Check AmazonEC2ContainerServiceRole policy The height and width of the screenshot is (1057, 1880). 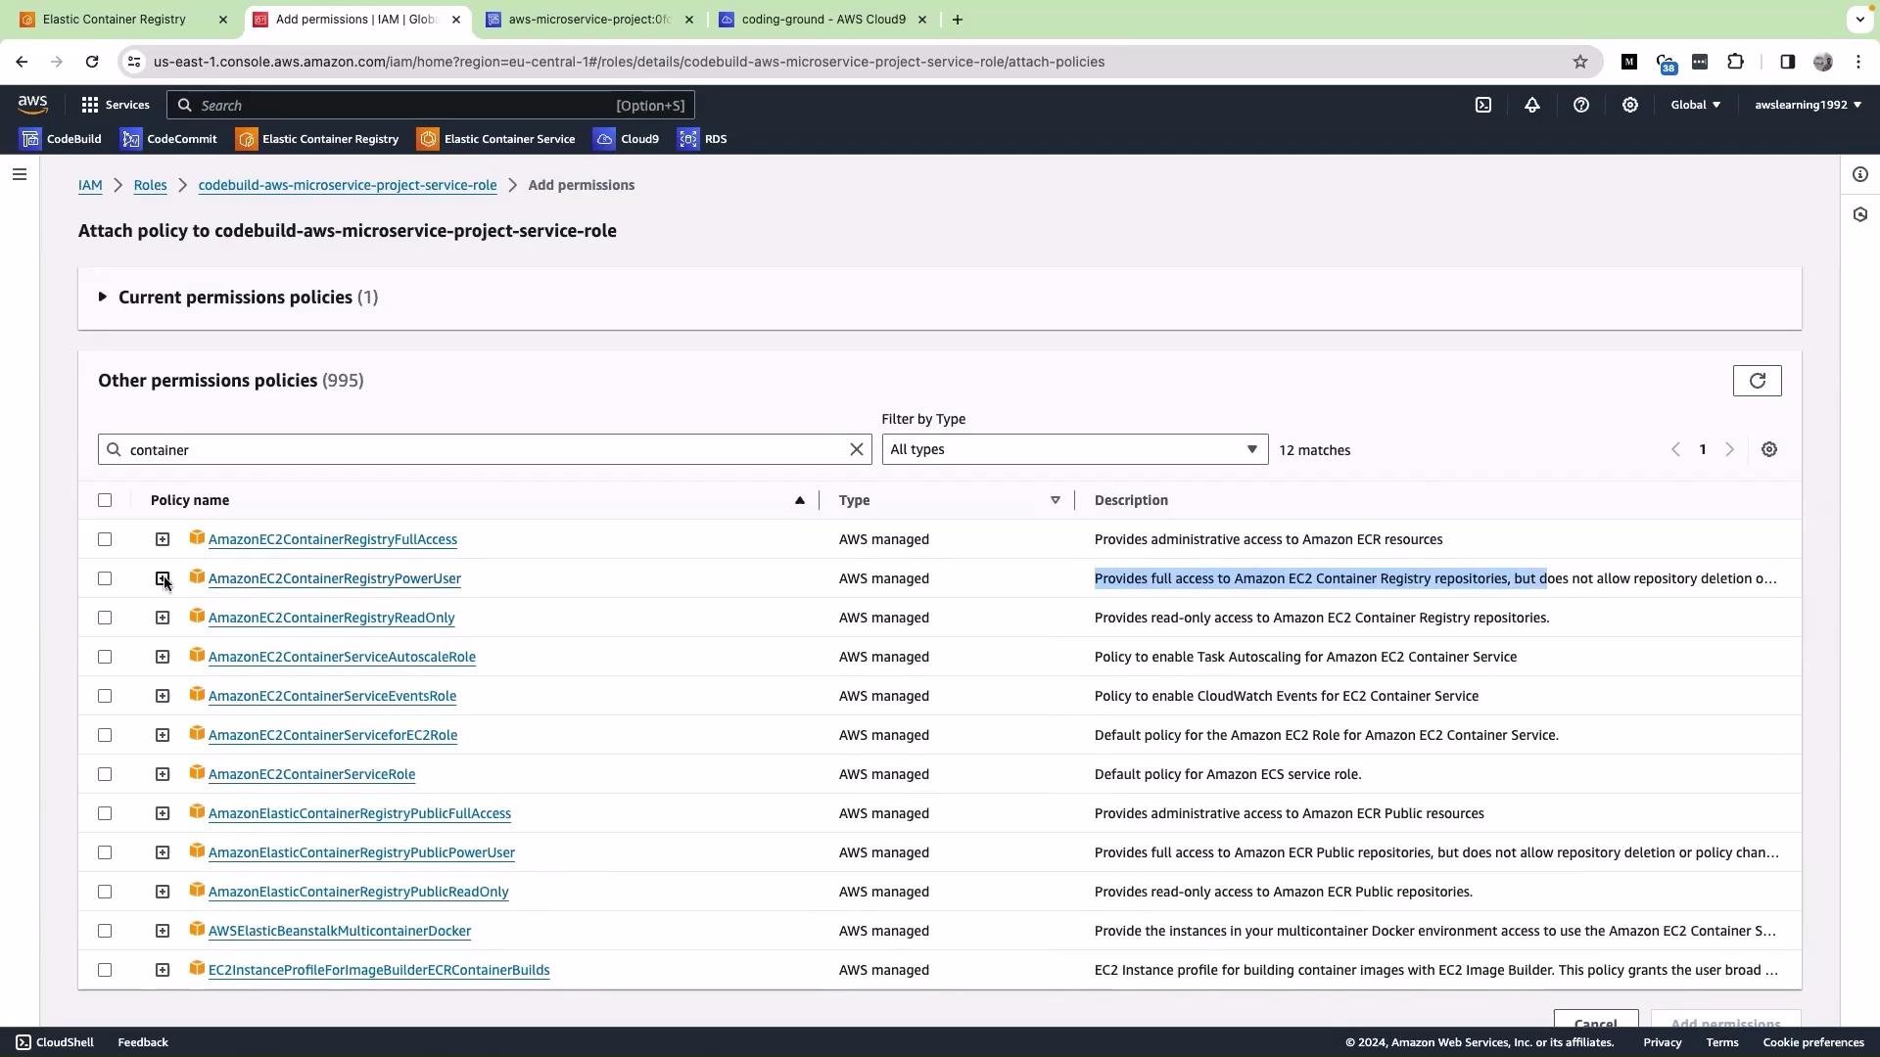click(x=105, y=774)
